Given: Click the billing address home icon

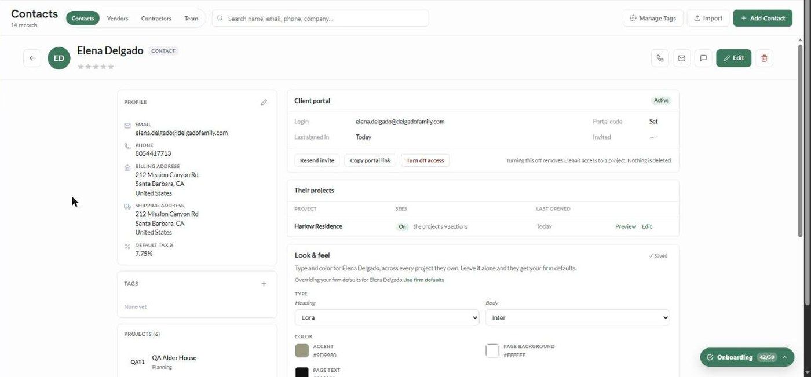Looking at the screenshot, I should (127, 167).
